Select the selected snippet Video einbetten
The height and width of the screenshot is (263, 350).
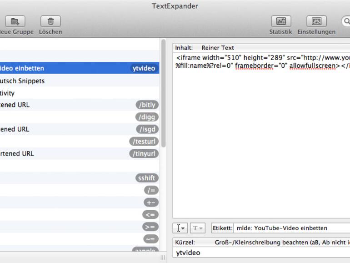point(80,68)
